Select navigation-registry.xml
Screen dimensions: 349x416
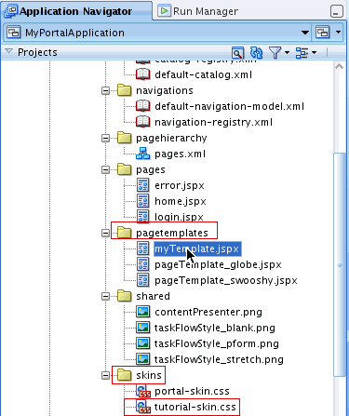point(213,122)
